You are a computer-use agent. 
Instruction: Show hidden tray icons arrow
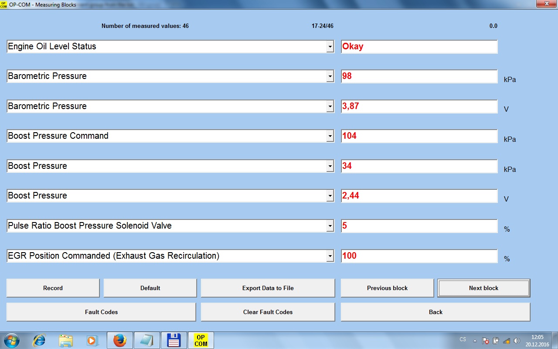(x=475, y=340)
